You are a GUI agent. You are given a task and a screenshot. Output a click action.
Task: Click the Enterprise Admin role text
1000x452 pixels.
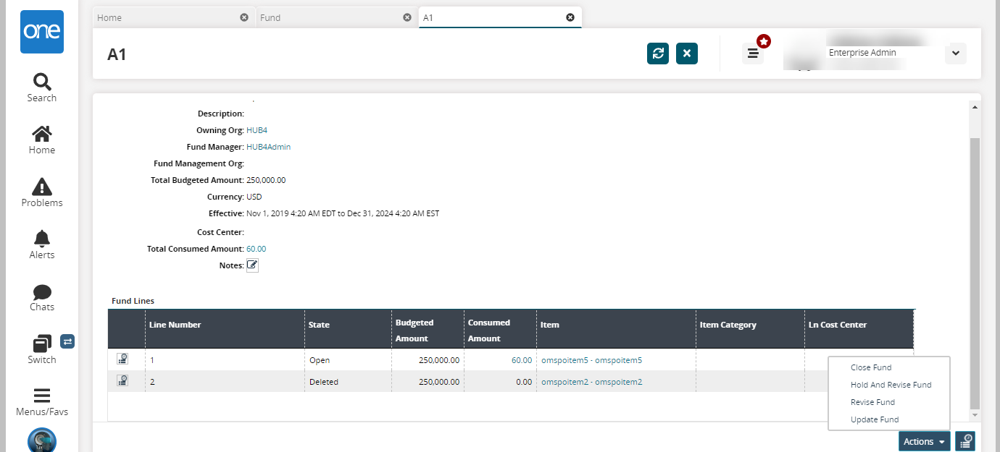862,53
